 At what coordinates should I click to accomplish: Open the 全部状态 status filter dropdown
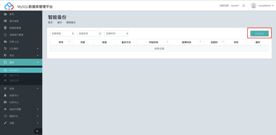pos(89,33)
